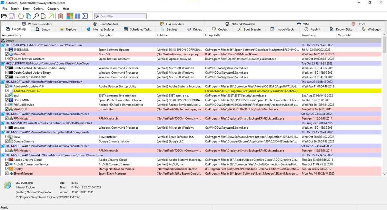
Task: Sort by the Image Path column header
Action: 252,35
